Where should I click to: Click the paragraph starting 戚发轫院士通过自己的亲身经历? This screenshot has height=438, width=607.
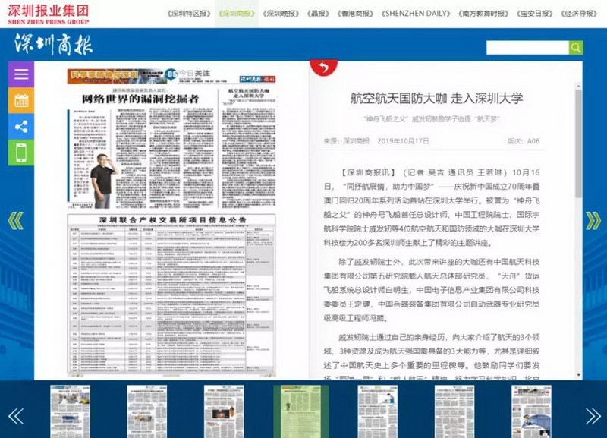432,356
